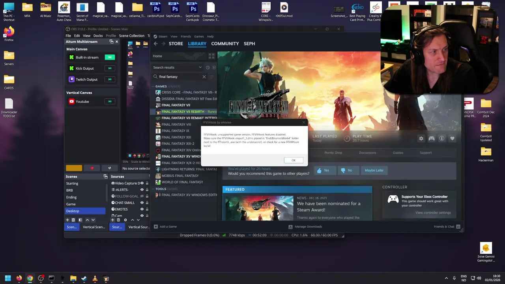
Task: Toggle the Youtube vertical stream output
Action: [x=110, y=101]
